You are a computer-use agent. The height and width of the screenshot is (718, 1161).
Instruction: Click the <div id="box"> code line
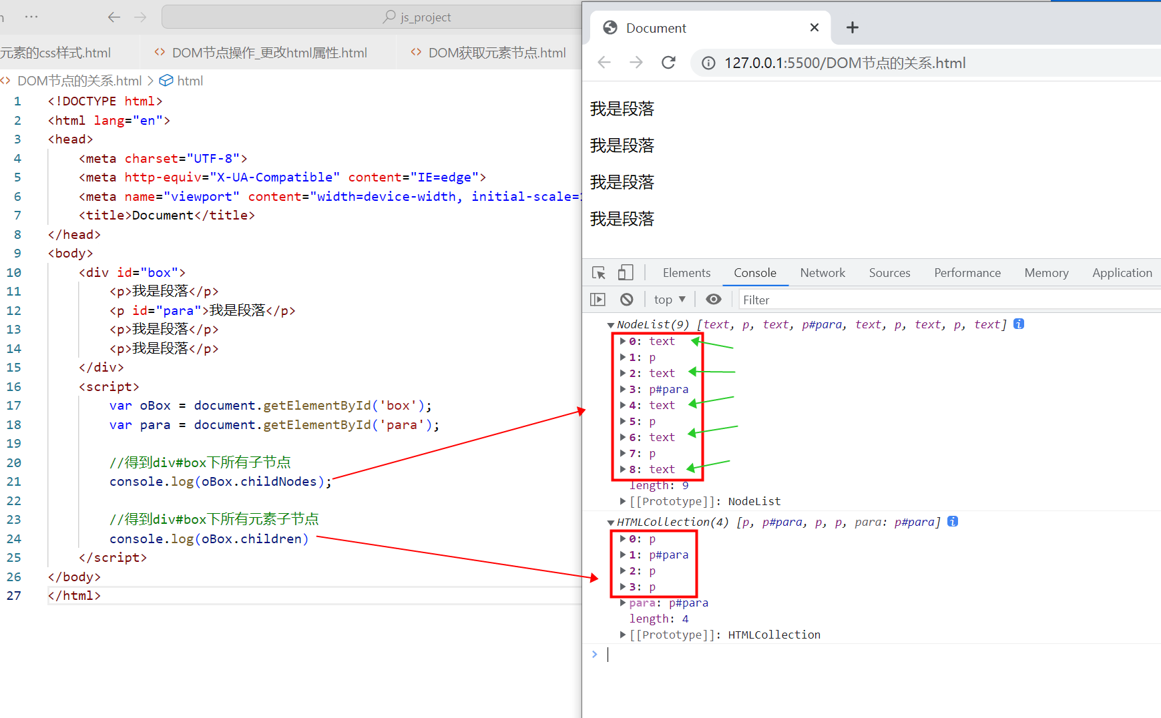coord(132,272)
